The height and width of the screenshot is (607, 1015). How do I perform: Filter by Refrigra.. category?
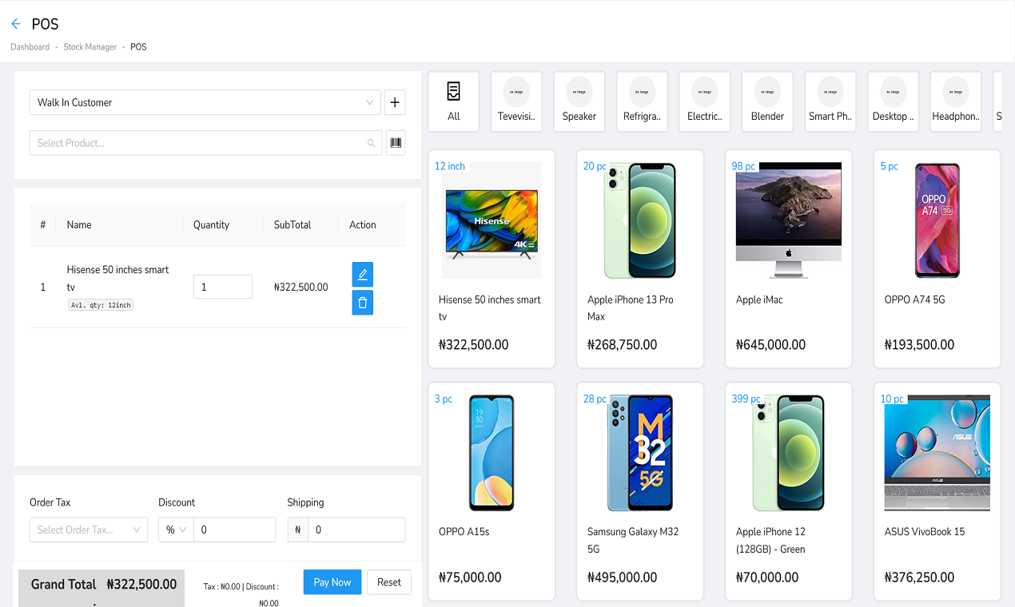[642, 101]
